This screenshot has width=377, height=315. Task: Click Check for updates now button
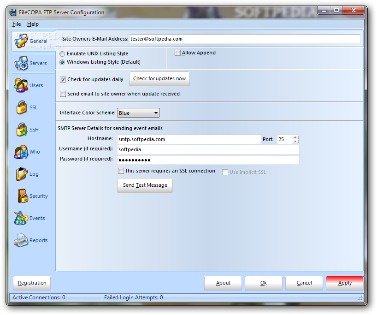(x=159, y=79)
